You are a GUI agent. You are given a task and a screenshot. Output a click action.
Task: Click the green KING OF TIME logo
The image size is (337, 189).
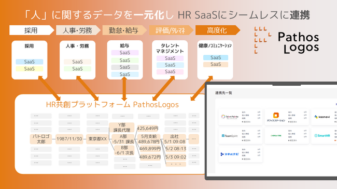click(276, 135)
